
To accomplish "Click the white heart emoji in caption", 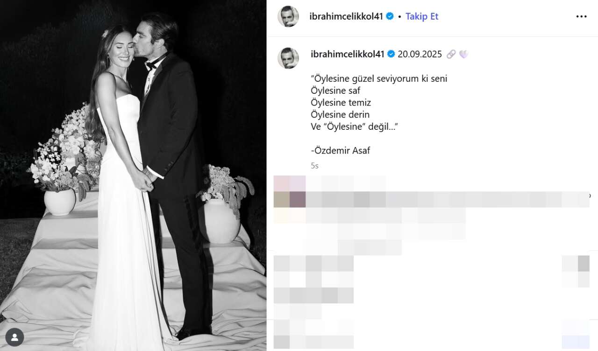I will point(463,54).
